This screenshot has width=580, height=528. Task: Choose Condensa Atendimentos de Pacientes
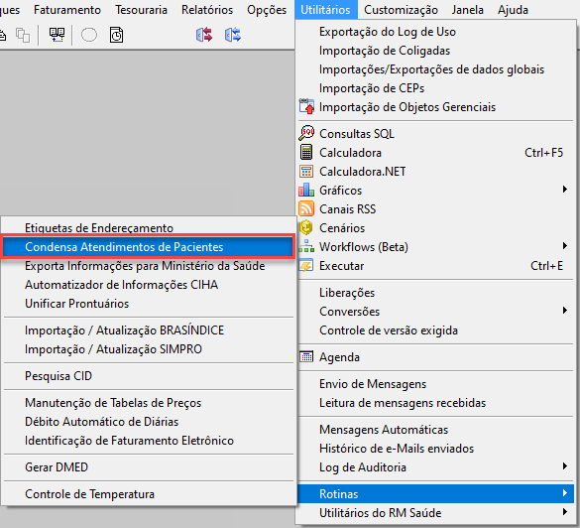pyautogui.click(x=148, y=246)
